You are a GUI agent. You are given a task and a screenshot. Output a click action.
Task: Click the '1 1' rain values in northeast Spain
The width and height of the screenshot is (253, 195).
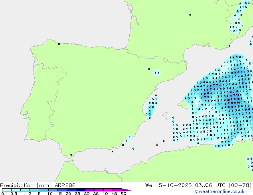click(157, 73)
